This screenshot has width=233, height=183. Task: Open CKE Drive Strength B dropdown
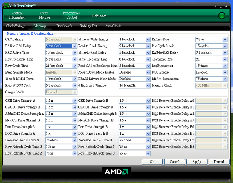point(134,101)
